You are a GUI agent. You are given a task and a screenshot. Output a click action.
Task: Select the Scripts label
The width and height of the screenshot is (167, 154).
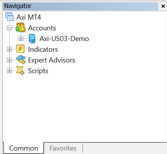(38, 71)
